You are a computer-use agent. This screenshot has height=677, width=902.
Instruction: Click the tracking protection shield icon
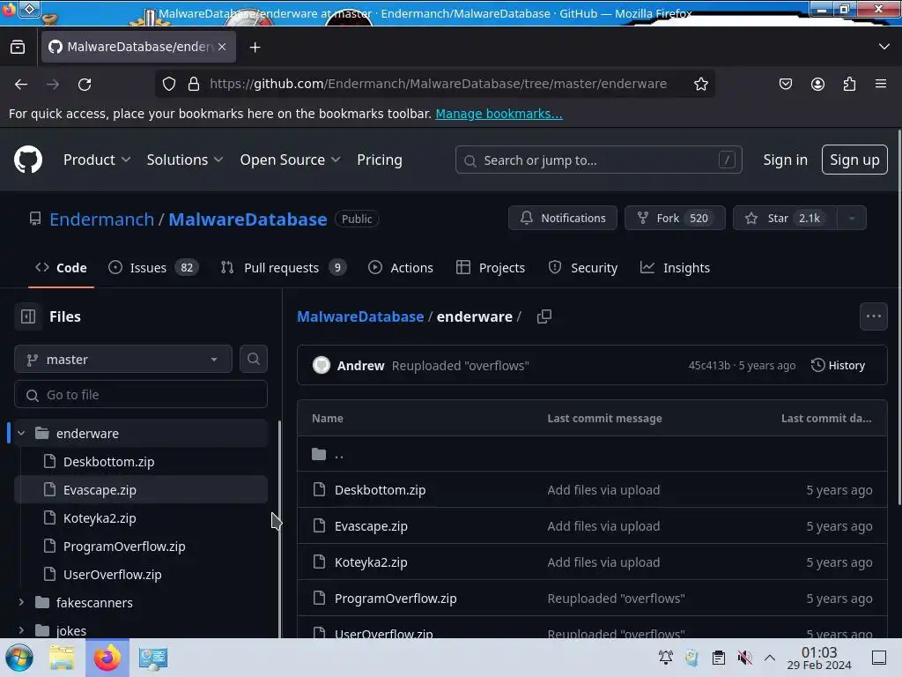pyautogui.click(x=168, y=84)
